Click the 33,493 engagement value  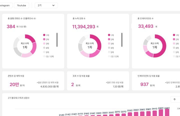[146, 26]
